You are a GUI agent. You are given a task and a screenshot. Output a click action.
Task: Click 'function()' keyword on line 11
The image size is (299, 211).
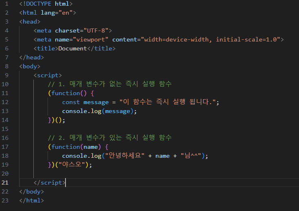[69, 93]
